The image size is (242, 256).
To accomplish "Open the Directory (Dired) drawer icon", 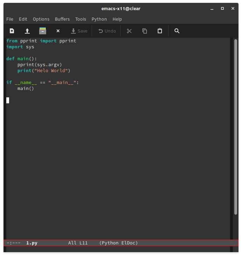I will [43, 31].
